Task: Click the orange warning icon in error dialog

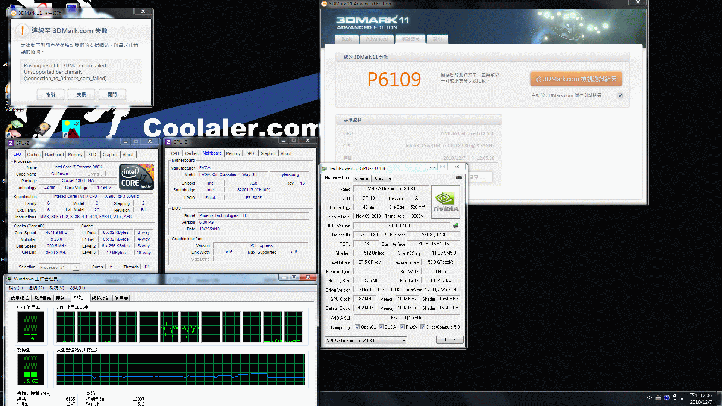Action: [23, 31]
